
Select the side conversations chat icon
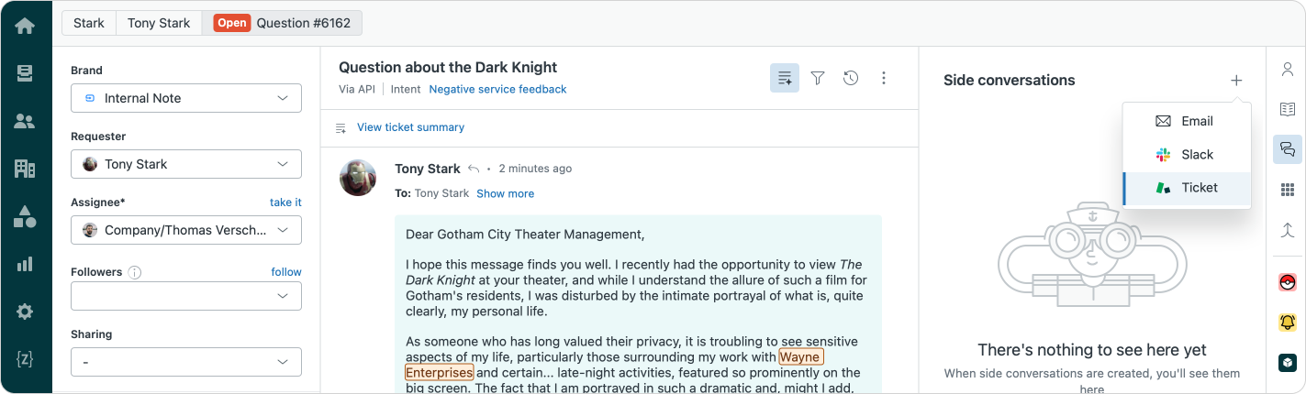[x=1288, y=149]
